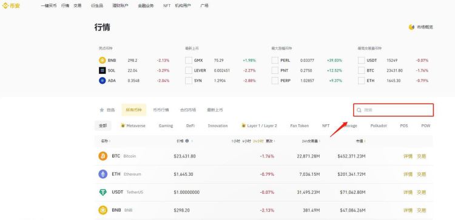Switch to the 合约市场 tab
This screenshot has width=455, height=220.
(x=188, y=110)
